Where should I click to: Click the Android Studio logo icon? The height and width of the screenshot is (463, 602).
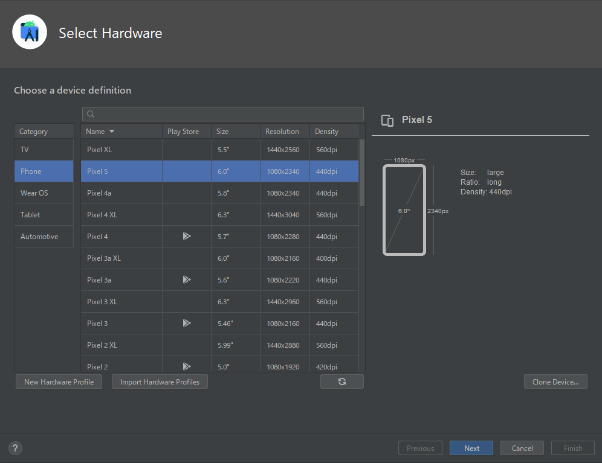[30, 32]
